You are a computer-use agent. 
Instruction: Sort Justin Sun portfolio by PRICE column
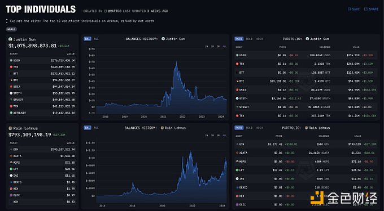[x=282, y=47]
